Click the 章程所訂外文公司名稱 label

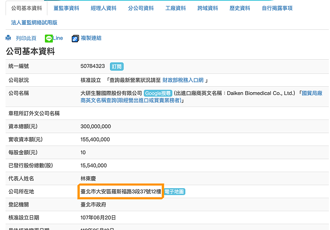(x=34, y=113)
